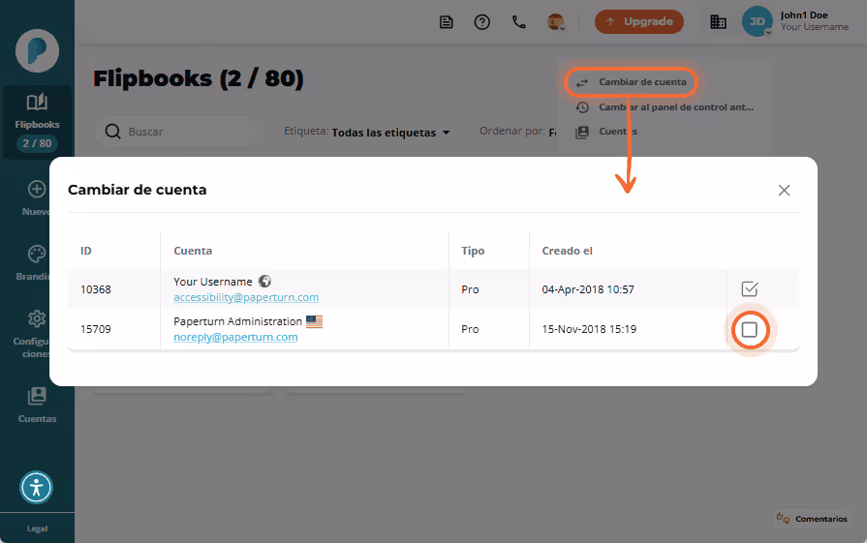Image resolution: width=867 pixels, height=543 pixels.
Task: Click the company building icon
Action: tap(718, 22)
